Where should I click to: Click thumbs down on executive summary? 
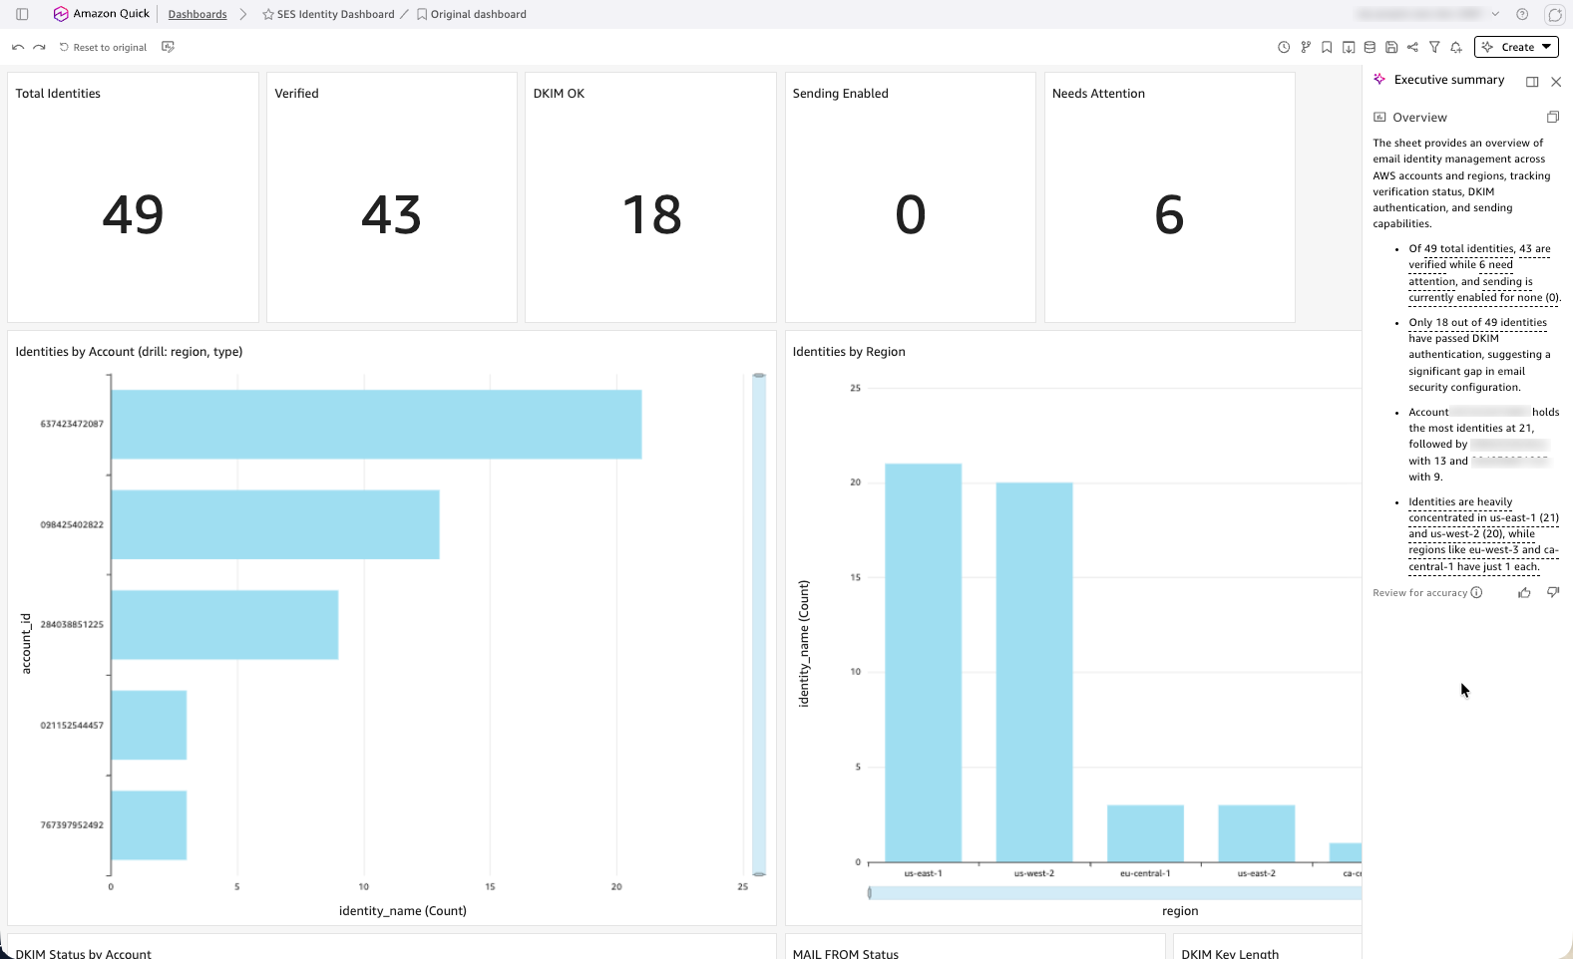(x=1553, y=592)
